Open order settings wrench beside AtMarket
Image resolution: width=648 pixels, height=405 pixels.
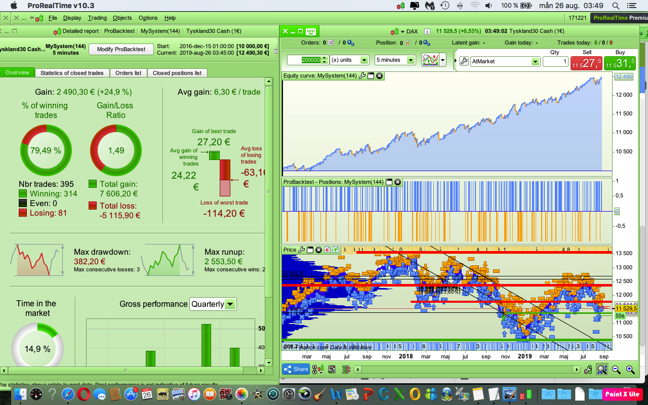pos(464,61)
